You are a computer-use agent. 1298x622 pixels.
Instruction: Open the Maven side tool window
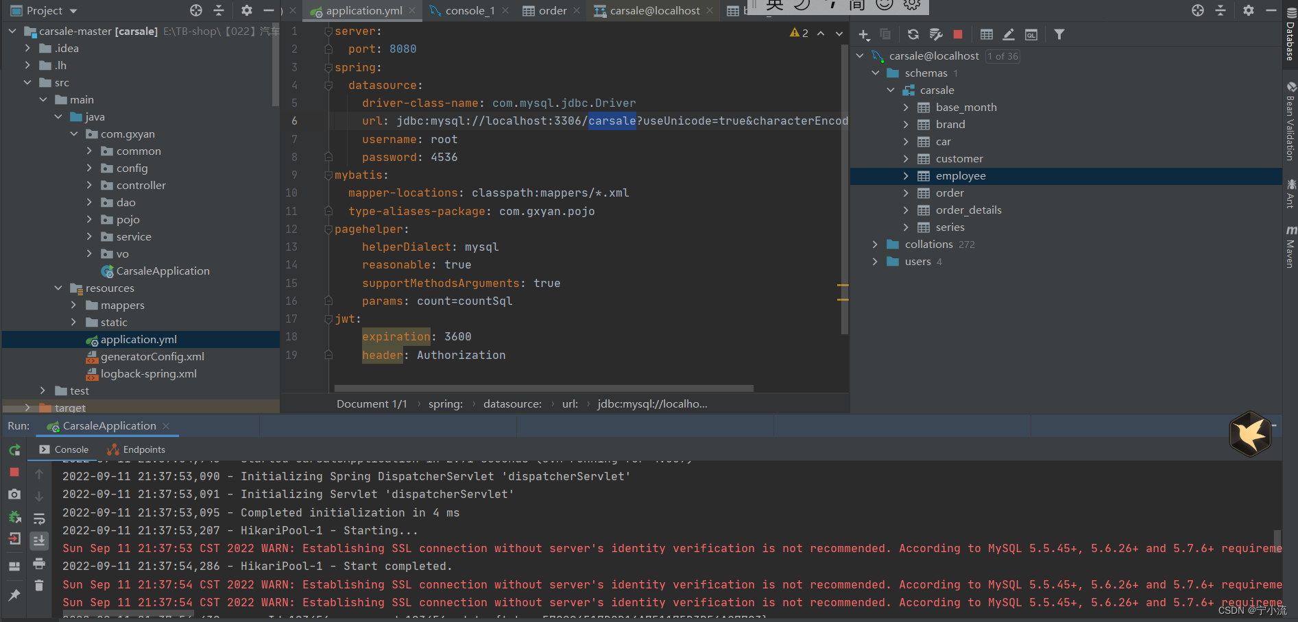1290,246
